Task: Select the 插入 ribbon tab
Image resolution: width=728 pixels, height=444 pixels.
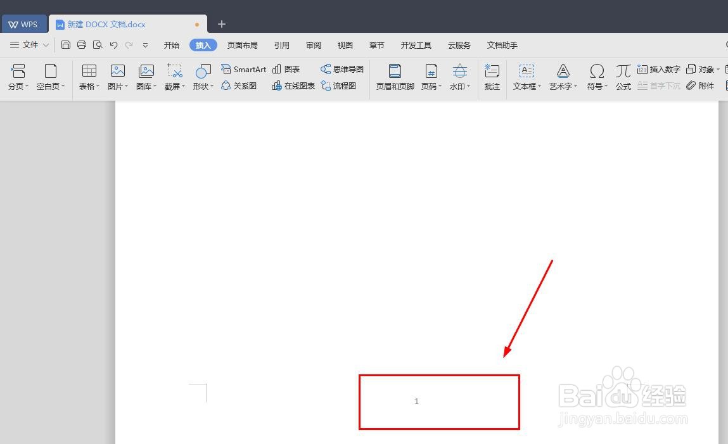Action: [x=203, y=45]
